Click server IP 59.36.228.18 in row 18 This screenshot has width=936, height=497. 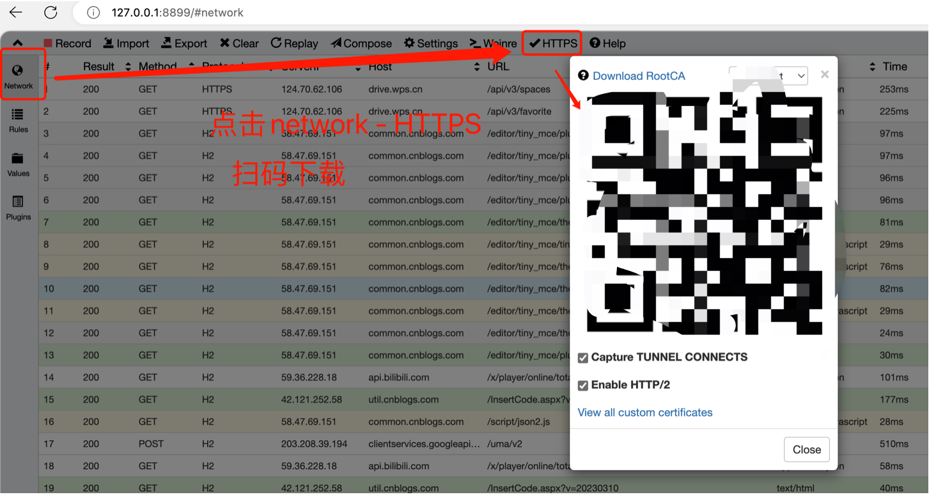click(309, 466)
